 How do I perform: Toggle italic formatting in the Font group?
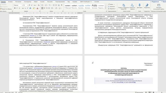(x=17, y=8)
